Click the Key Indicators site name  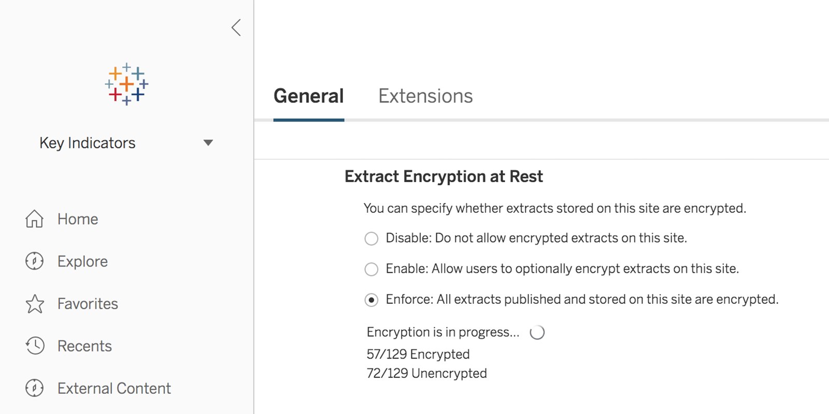coord(88,143)
